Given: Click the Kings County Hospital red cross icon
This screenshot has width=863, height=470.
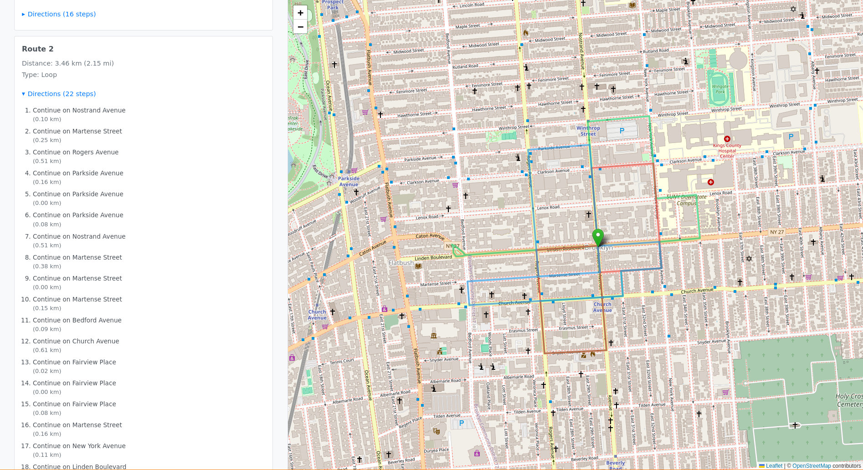Looking at the screenshot, I should tap(727, 139).
